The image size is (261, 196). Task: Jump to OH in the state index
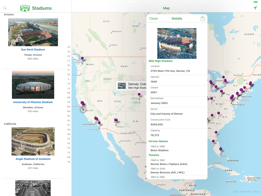click(69, 130)
